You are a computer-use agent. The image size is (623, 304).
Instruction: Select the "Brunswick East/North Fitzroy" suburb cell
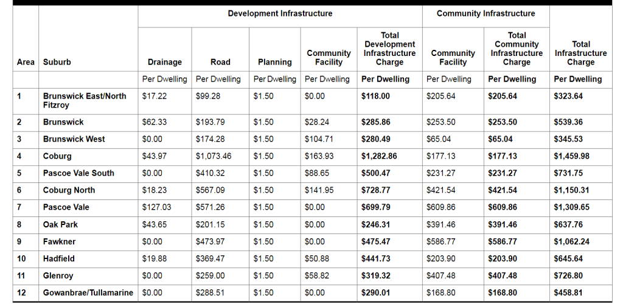click(x=85, y=100)
